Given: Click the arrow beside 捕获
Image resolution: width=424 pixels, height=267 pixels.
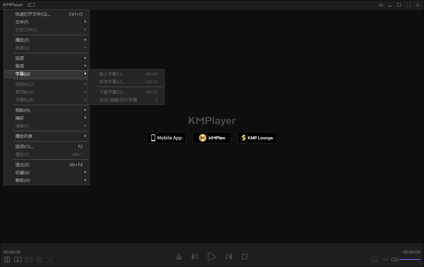Looking at the screenshot, I should click(x=85, y=118).
